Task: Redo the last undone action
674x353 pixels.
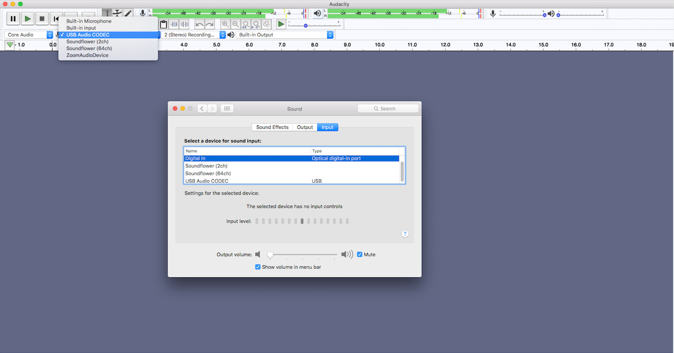Action: coord(210,25)
